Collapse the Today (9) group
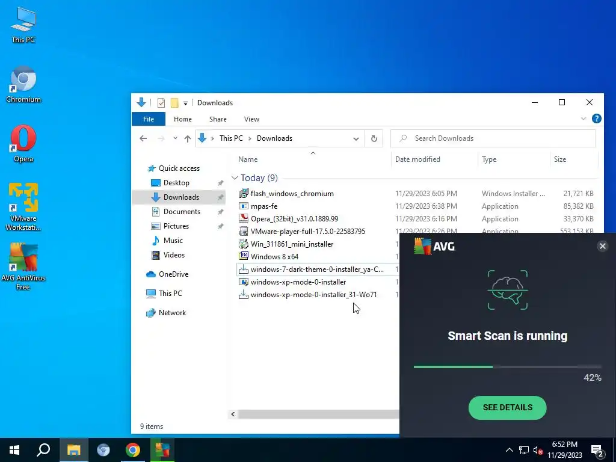Screen dimensions: 616x462 [x=235, y=178]
